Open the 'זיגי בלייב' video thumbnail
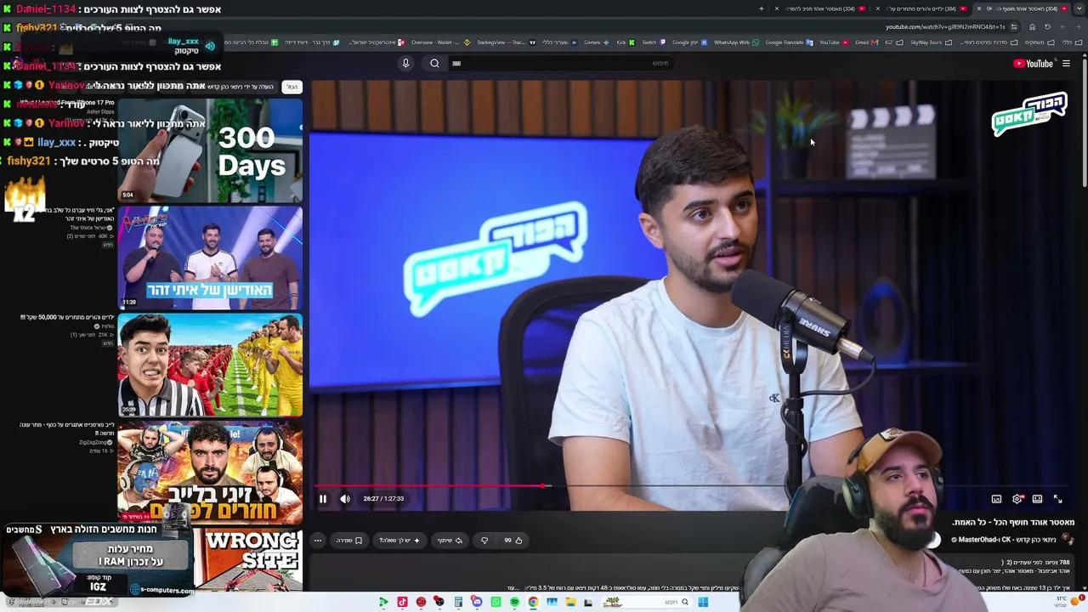The width and height of the screenshot is (1088, 612). coord(210,473)
